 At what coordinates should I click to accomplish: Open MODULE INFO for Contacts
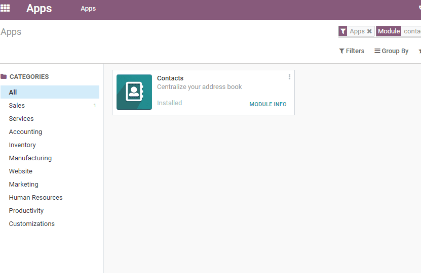[x=267, y=104]
